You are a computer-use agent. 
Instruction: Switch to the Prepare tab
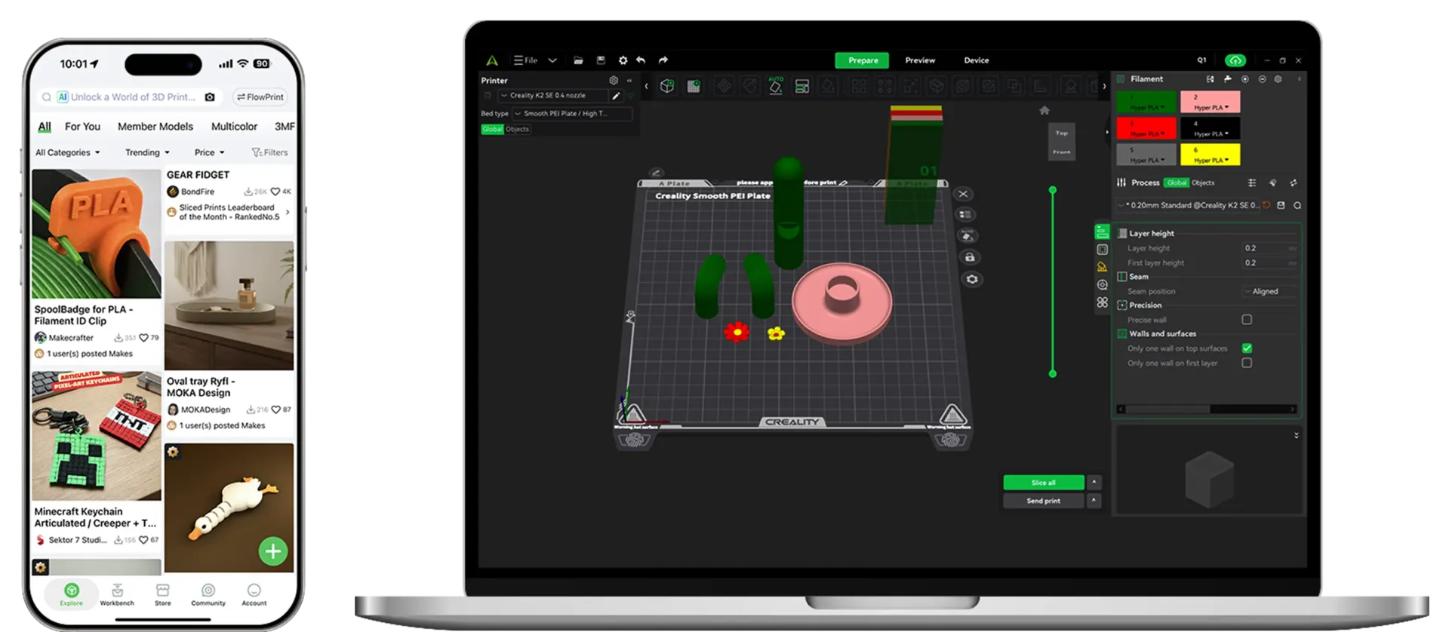click(863, 60)
